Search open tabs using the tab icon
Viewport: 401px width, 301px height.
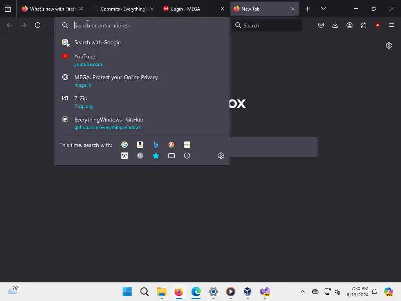(172, 156)
